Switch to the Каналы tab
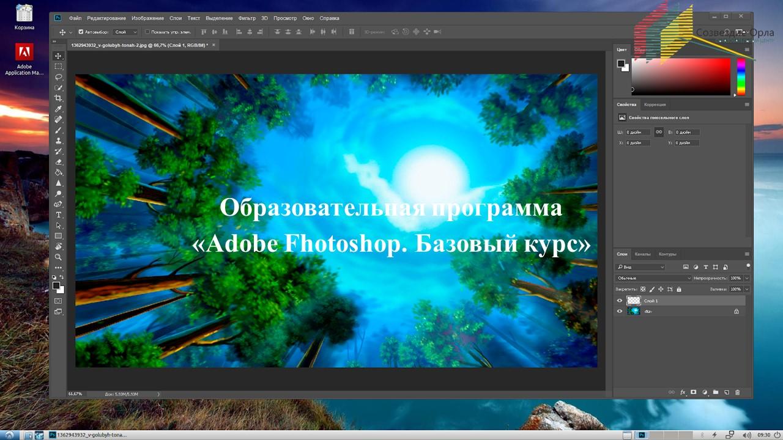This screenshot has height=440, width=783. 642,254
